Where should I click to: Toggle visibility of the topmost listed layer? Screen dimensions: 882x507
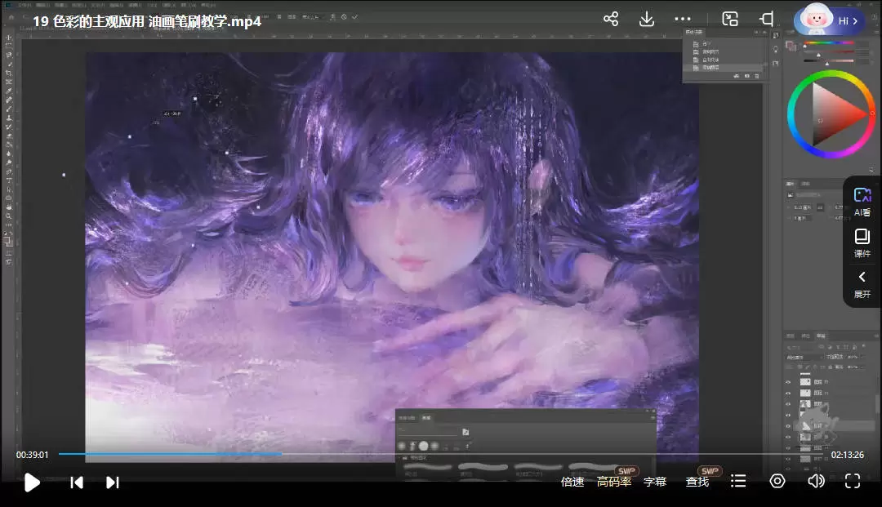coord(788,381)
